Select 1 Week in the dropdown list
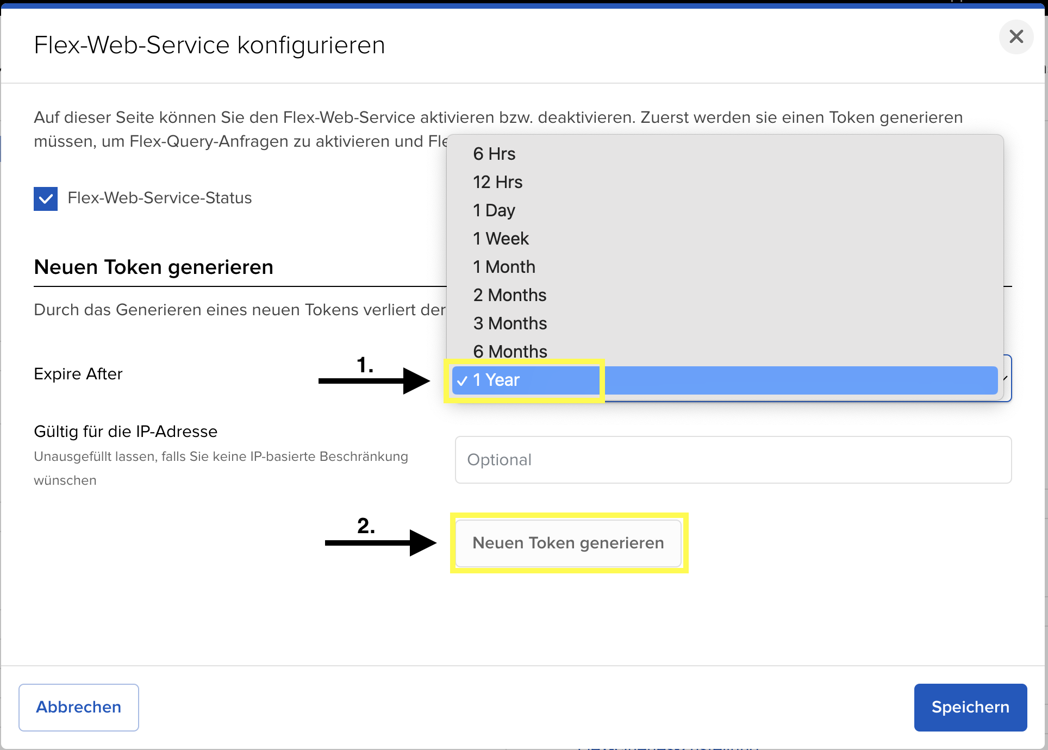Image resolution: width=1048 pixels, height=750 pixels. tap(500, 239)
